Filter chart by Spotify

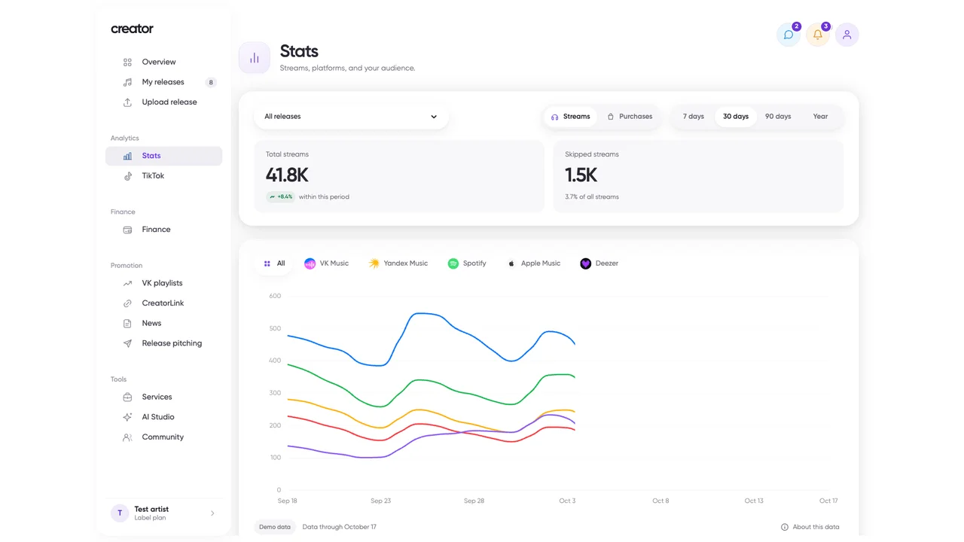click(467, 263)
